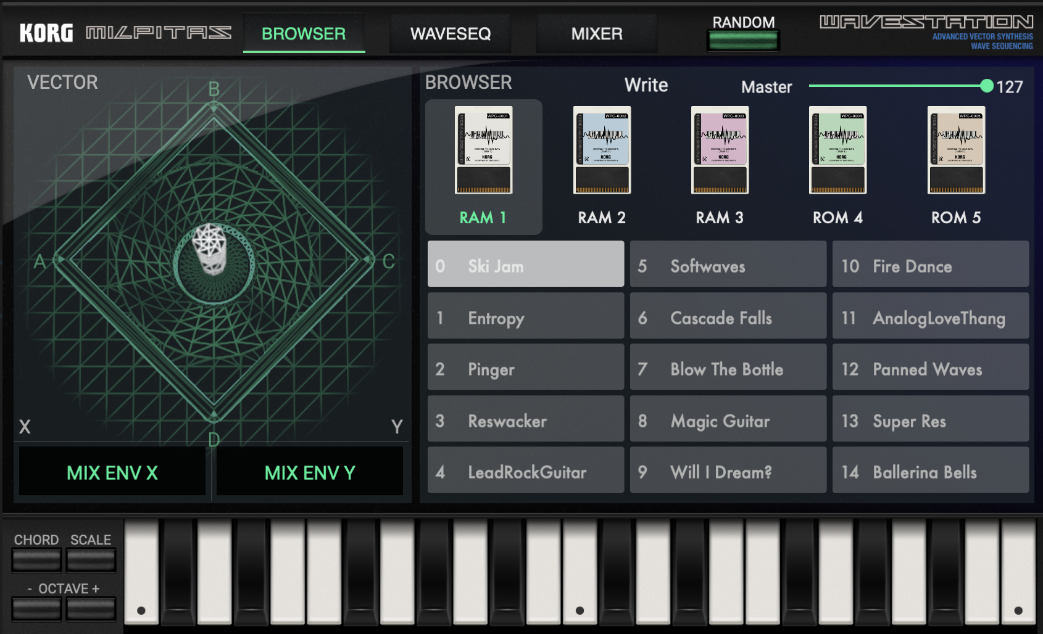Select patch 1 Entropy
Viewport: 1043px width, 634px height.
pos(526,316)
